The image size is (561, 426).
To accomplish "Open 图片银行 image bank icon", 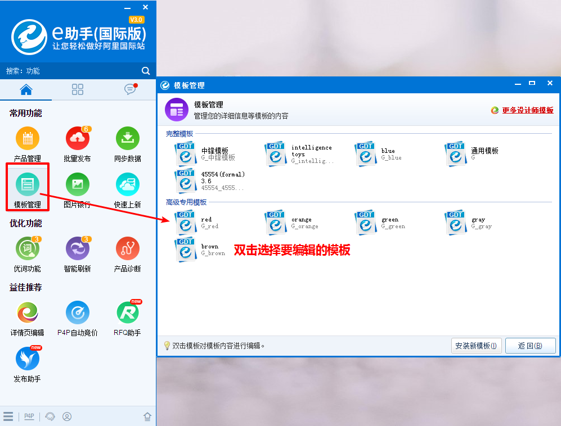I will (x=78, y=184).
